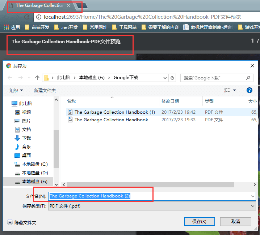This screenshot has height=235, width=260.
Task: Click 本地磁盘 (E:) in the path breadcrumb
Action: click(92, 78)
